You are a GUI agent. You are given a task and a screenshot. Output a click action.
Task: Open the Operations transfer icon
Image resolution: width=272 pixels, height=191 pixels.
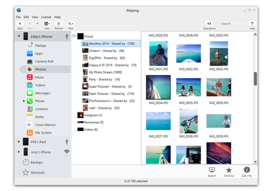click(209, 24)
